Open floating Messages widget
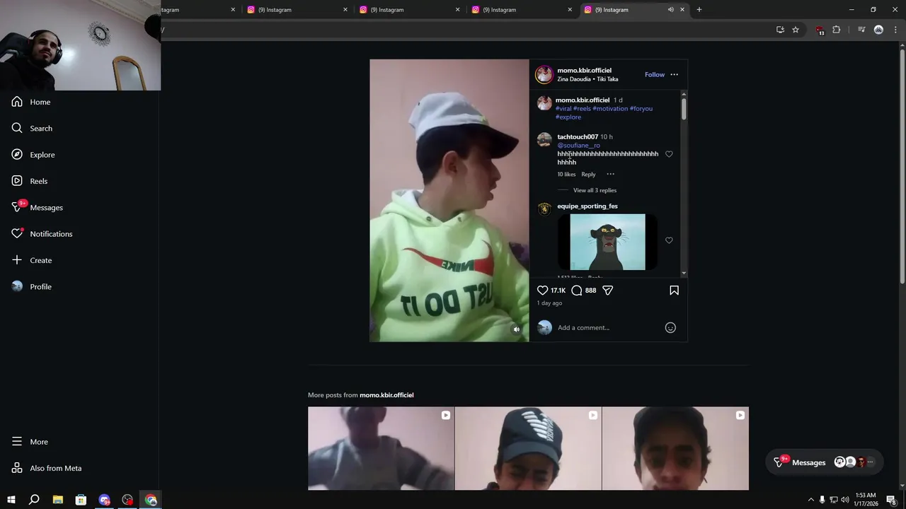The image size is (906, 509). [x=825, y=462]
